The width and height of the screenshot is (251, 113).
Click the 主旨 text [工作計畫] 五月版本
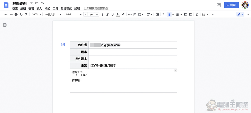(103, 66)
